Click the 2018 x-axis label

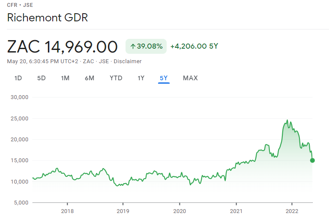coord(67,211)
